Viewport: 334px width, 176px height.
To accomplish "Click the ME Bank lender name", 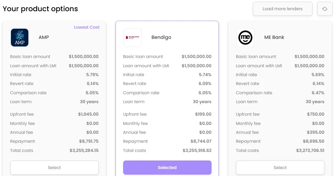I will (x=274, y=37).
